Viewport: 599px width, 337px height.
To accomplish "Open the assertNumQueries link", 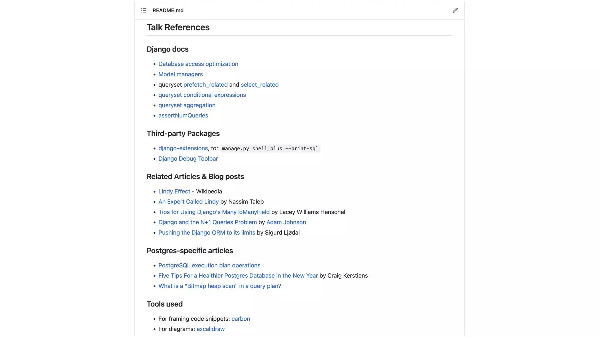I will tap(183, 116).
